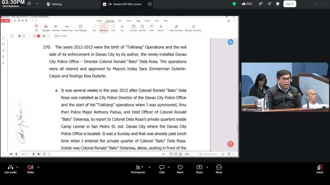330x185 pixels.
Task: Choose the Oval shape tool
Action: coord(113,28)
